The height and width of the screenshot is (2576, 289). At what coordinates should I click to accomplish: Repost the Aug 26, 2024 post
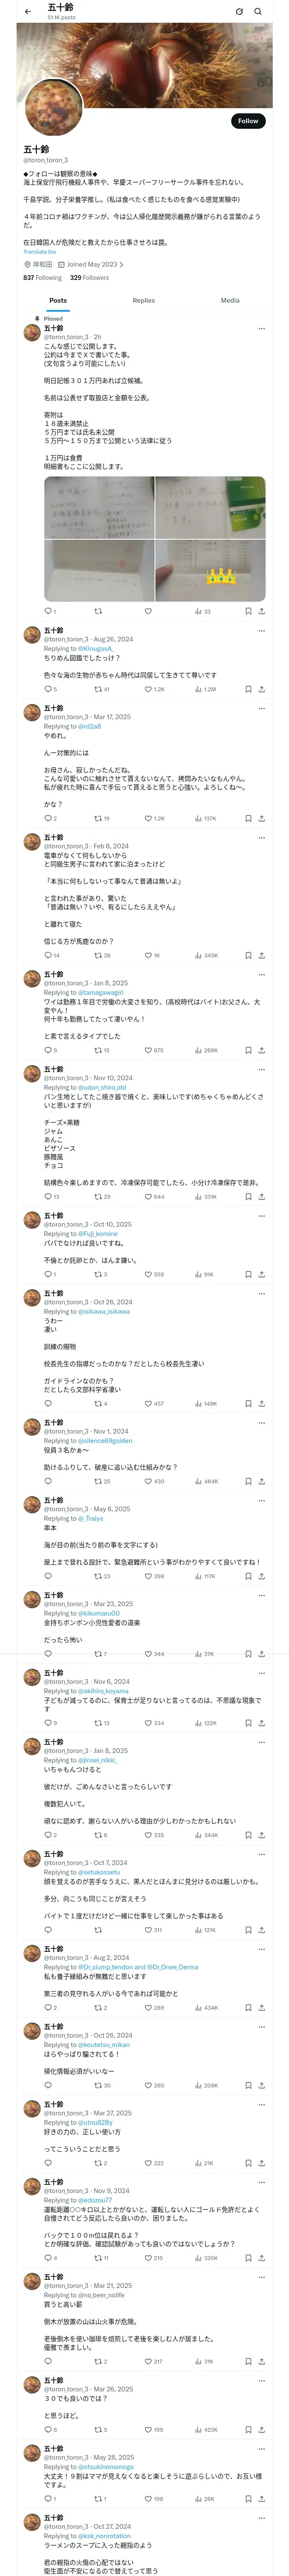pos(98,689)
